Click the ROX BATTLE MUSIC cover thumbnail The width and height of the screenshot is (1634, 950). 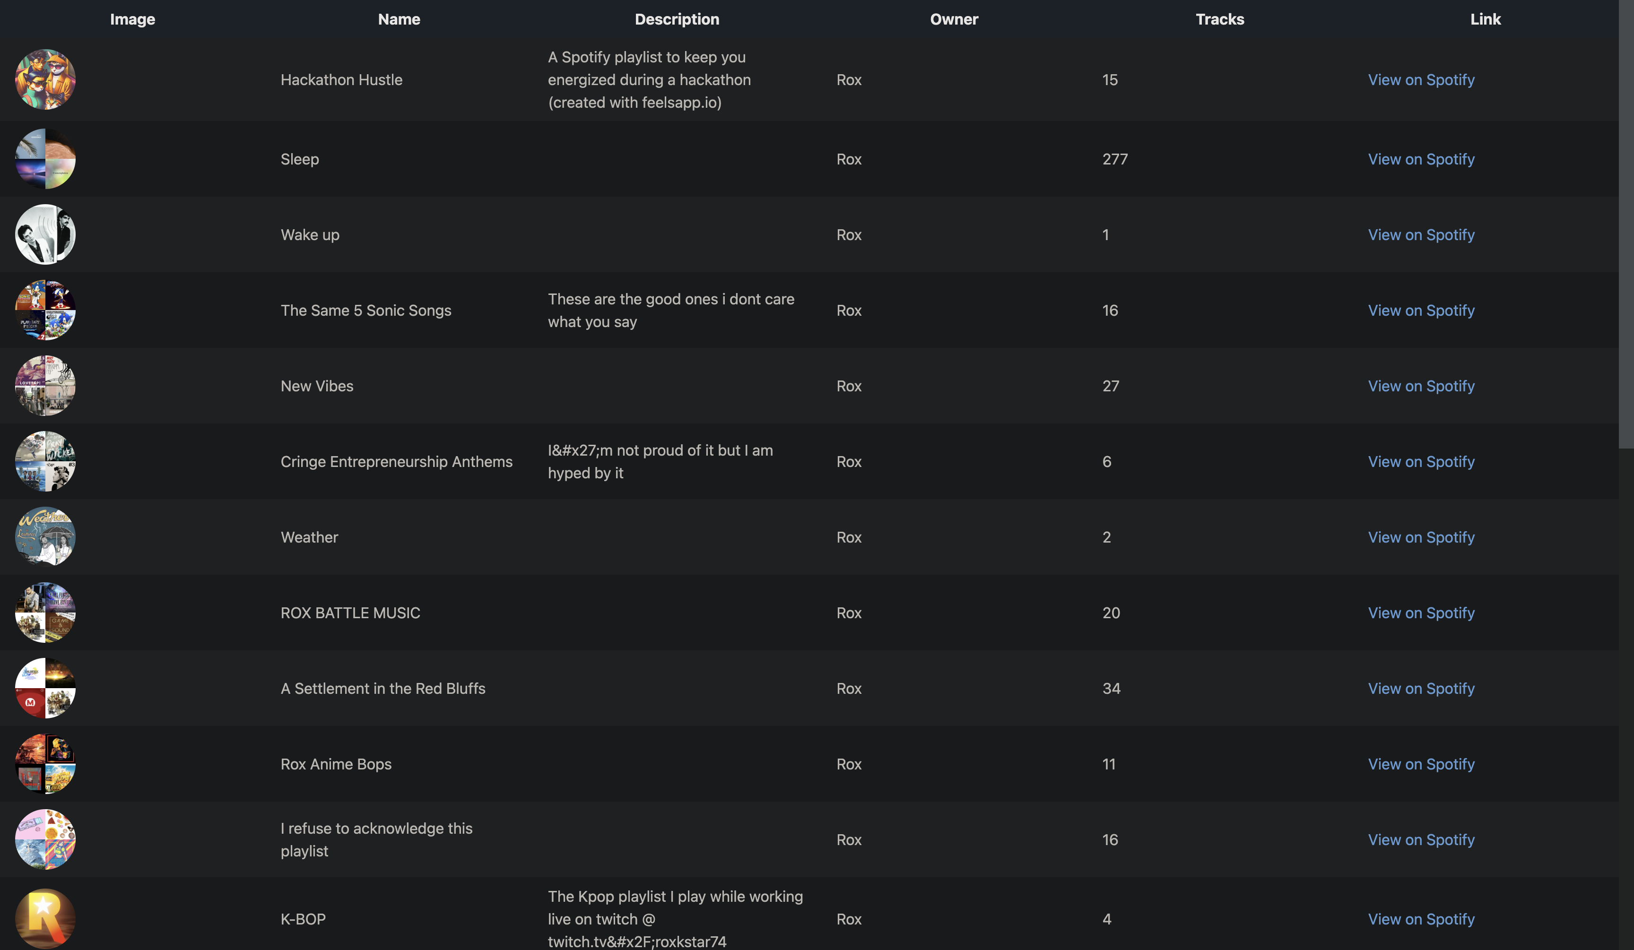[45, 613]
